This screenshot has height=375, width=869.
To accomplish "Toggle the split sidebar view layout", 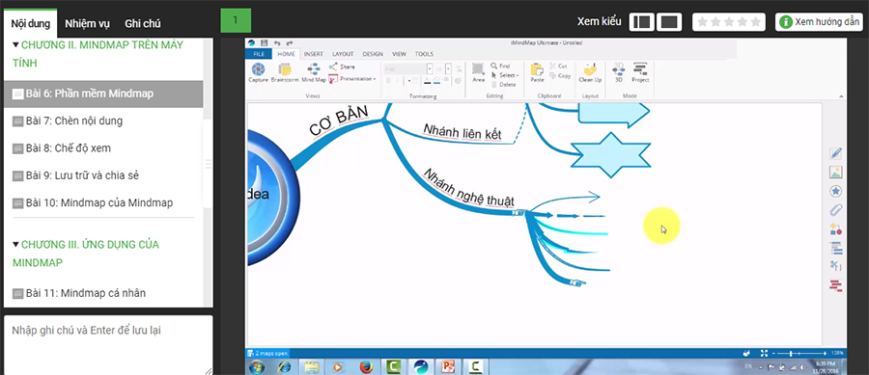I will click(x=642, y=22).
